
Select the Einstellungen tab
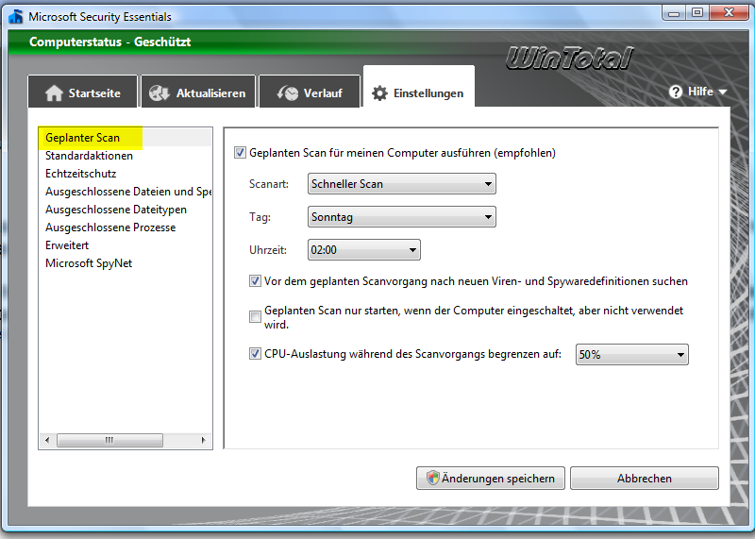pos(418,87)
